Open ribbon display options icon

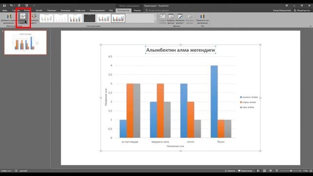(x=287, y=5)
